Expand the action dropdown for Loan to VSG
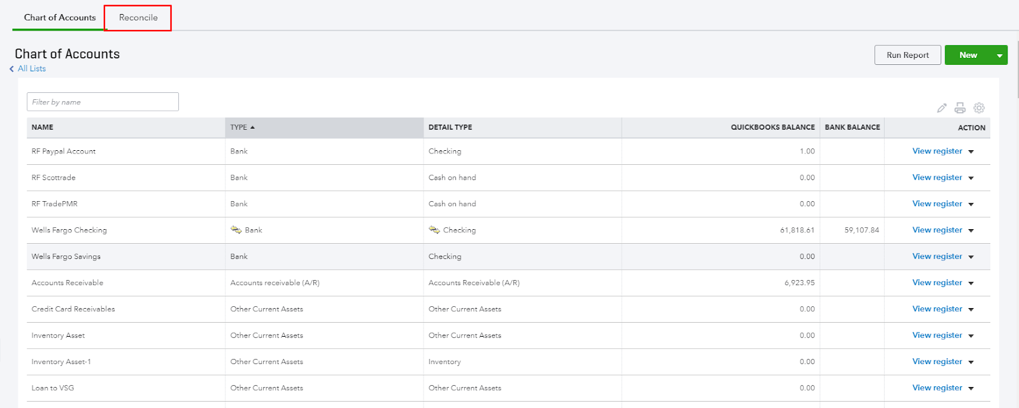 click(971, 388)
